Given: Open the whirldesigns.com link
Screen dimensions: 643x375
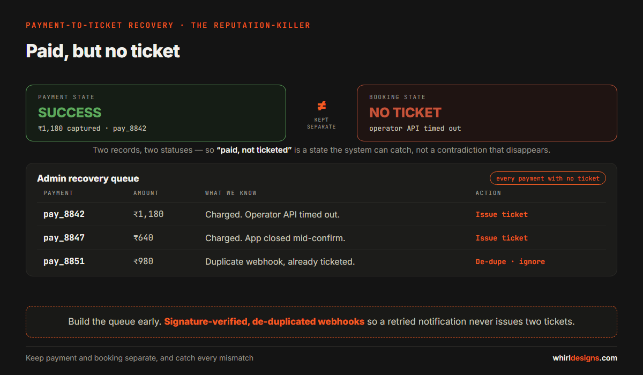Looking at the screenshot, I should (585, 358).
